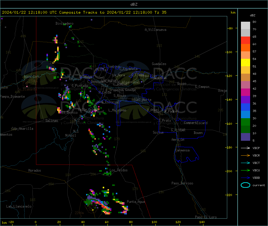Viewport: 268px width, 226px height.
Task: Click the El_Desvio location label
Action: 69,113
